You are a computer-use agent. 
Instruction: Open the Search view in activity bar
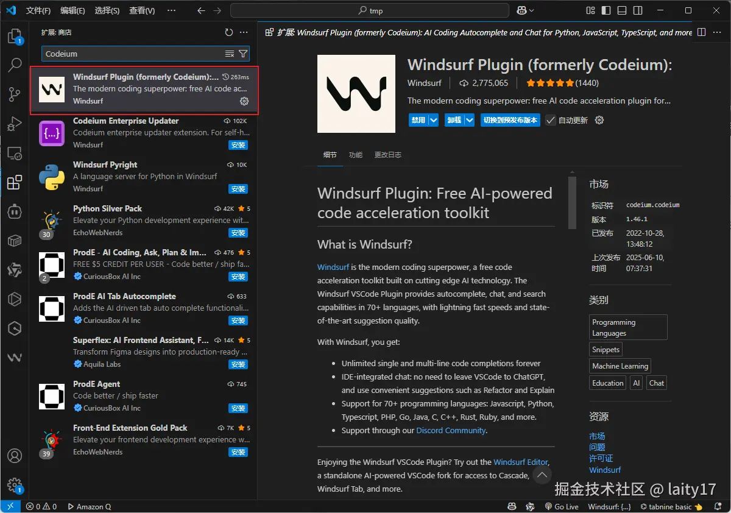15,65
